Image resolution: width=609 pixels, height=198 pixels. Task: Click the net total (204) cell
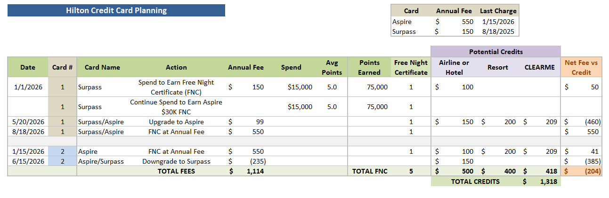(x=581, y=171)
